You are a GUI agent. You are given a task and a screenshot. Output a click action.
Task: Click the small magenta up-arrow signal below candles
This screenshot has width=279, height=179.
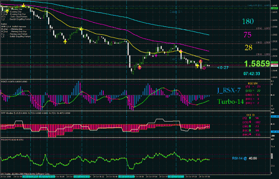pyautogui.click(x=156, y=56)
